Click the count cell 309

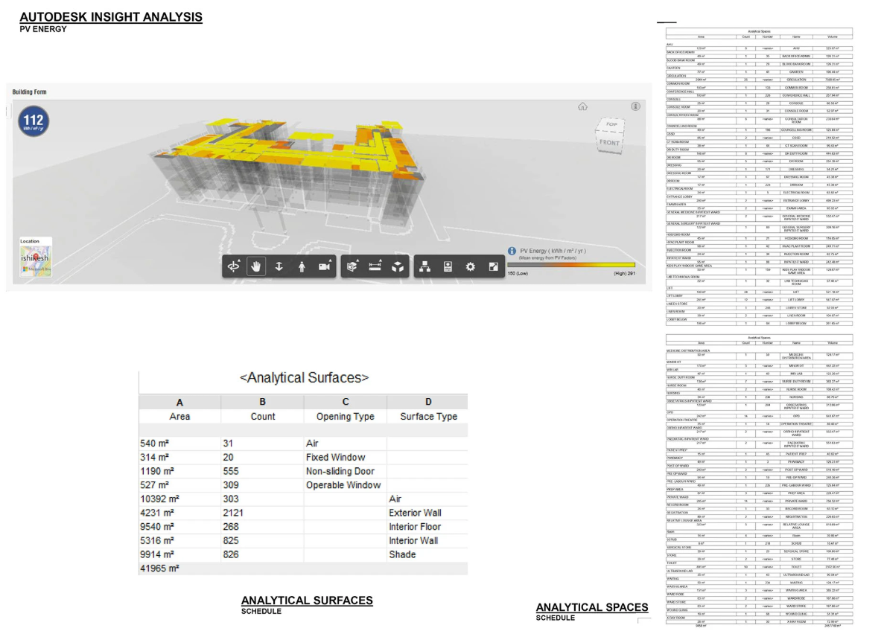262,485
